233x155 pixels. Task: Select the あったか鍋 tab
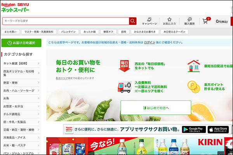coord(89,32)
